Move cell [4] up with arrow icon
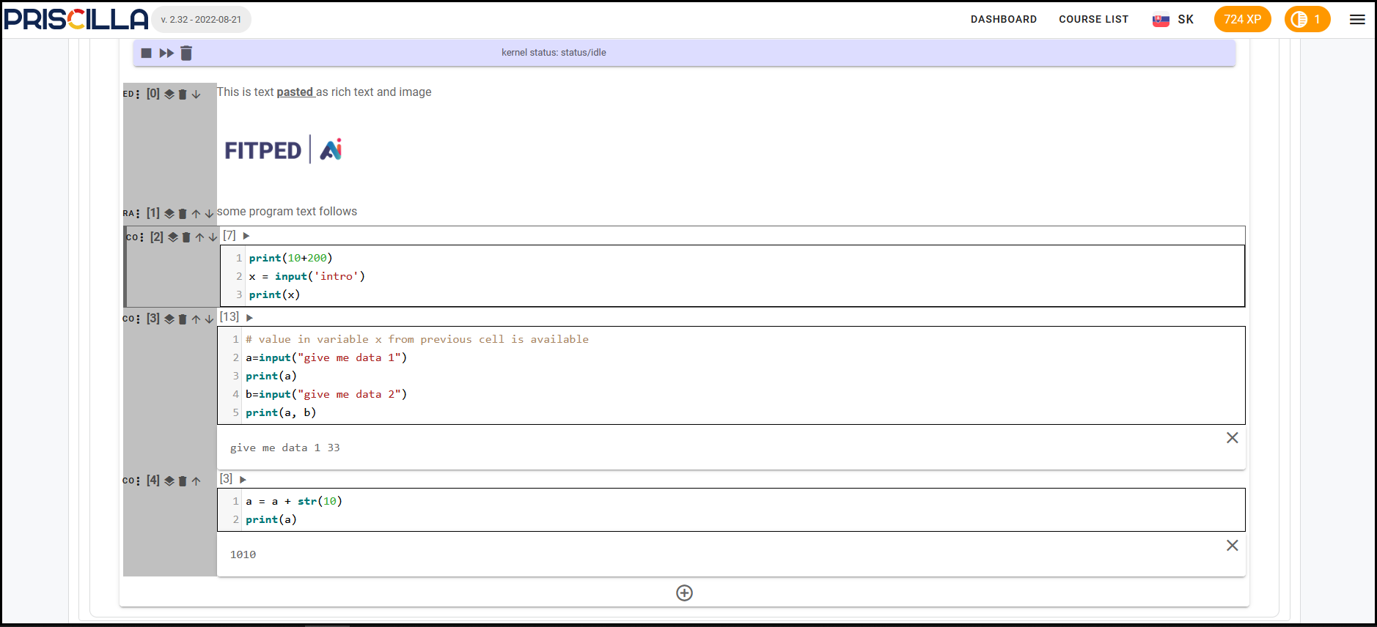 [196, 481]
